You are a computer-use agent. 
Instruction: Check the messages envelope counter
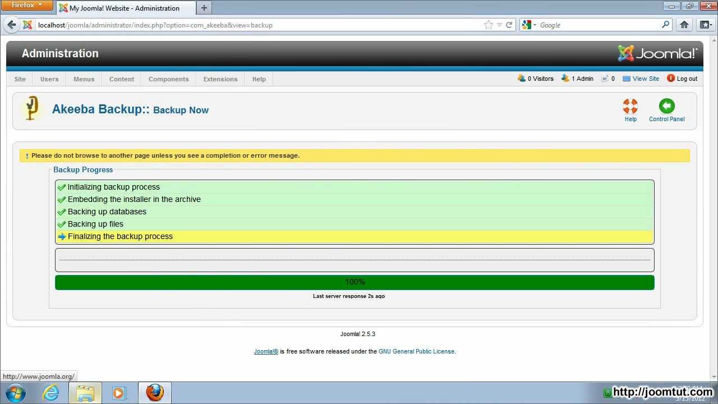click(x=608, y=79)
